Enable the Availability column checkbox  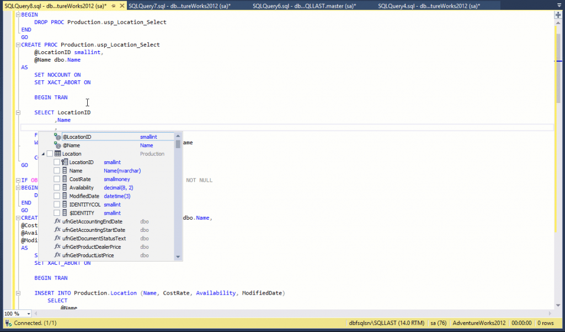point(57,188)
